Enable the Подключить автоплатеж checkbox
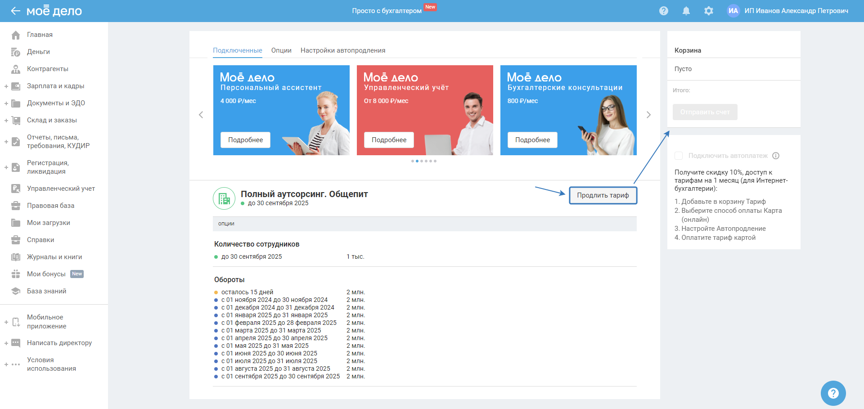864x409 pixels. [679, 156]
